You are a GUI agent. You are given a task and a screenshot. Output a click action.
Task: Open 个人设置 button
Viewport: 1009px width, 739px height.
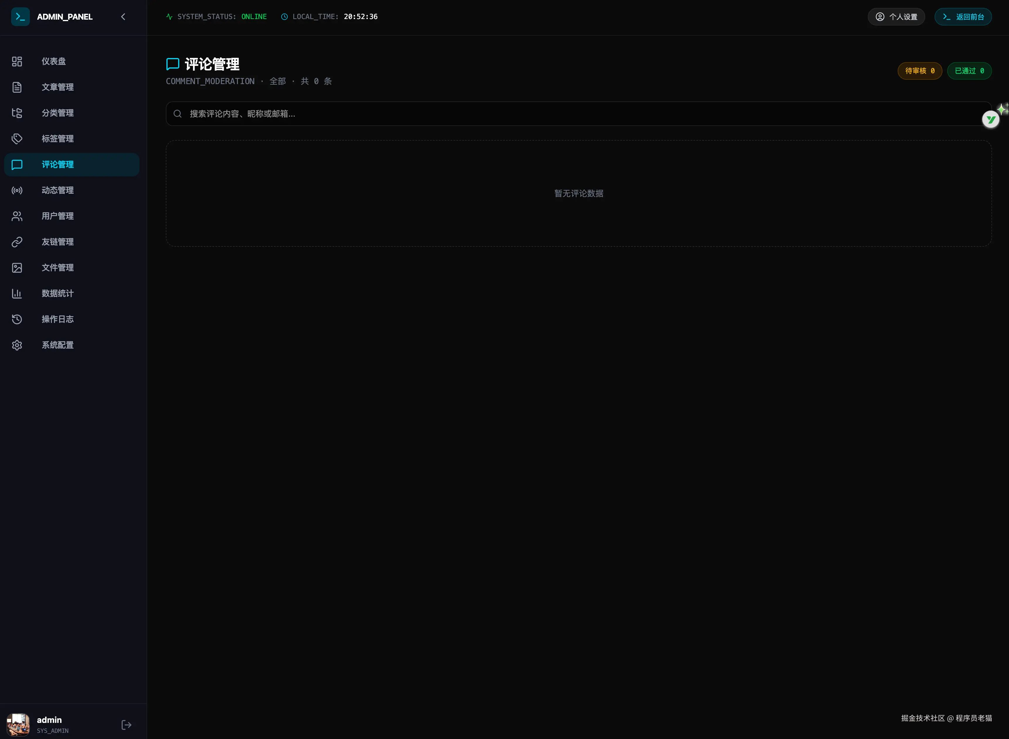click(x=896, y=16)
